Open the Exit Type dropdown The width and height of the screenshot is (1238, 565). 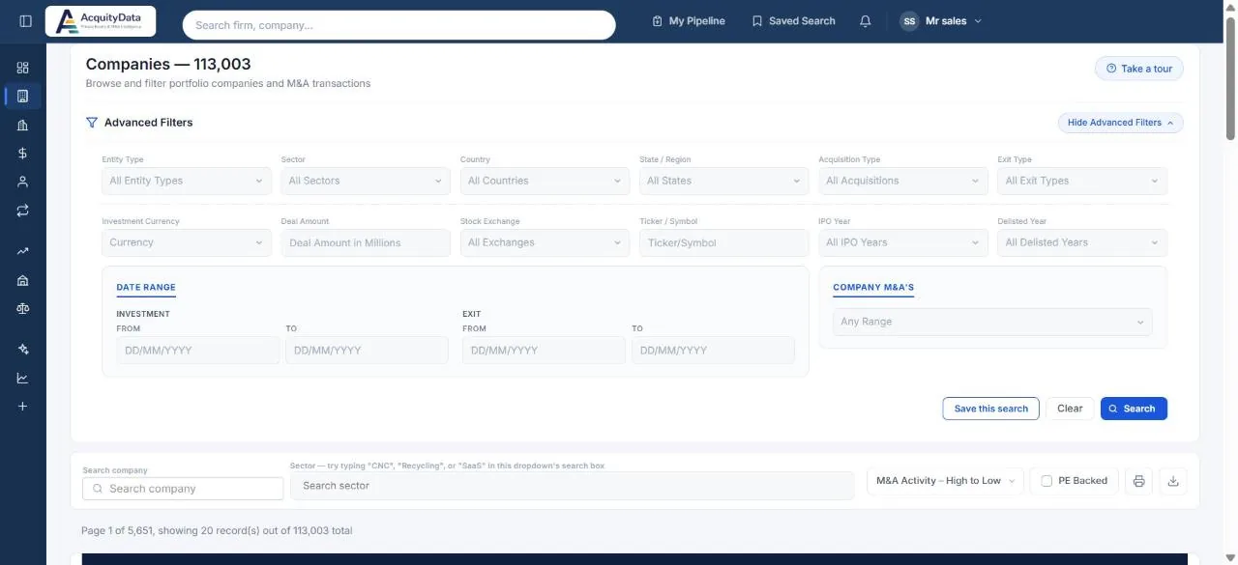pos(1082,181)
